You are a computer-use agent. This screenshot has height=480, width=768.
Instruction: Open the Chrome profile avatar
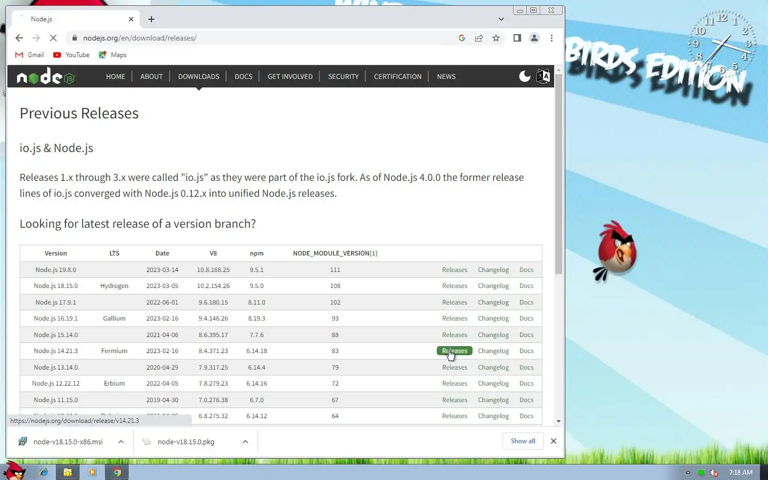pyautogui.click(x=534, y=38)
